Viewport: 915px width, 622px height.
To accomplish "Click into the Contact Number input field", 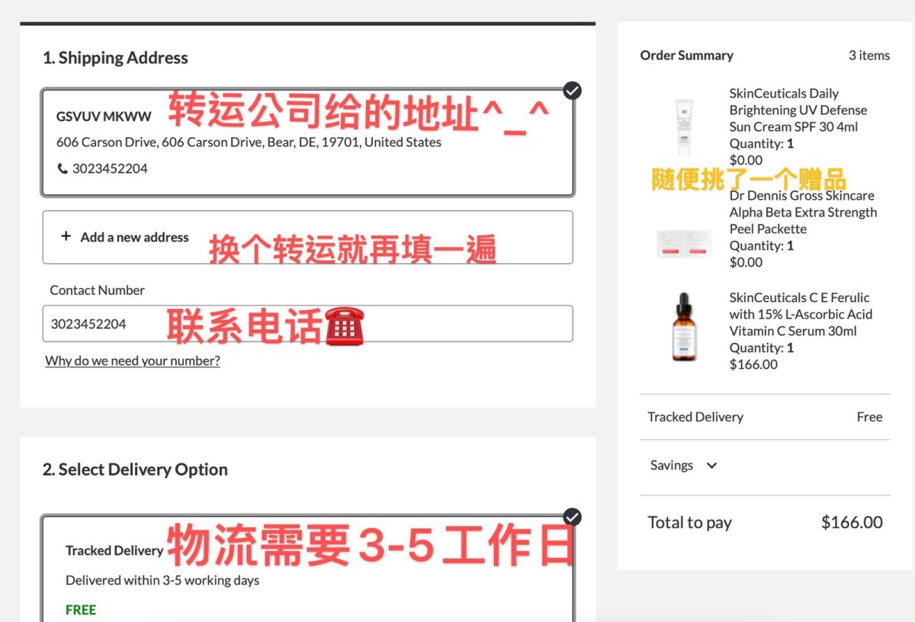I will (x=307, y=324).
